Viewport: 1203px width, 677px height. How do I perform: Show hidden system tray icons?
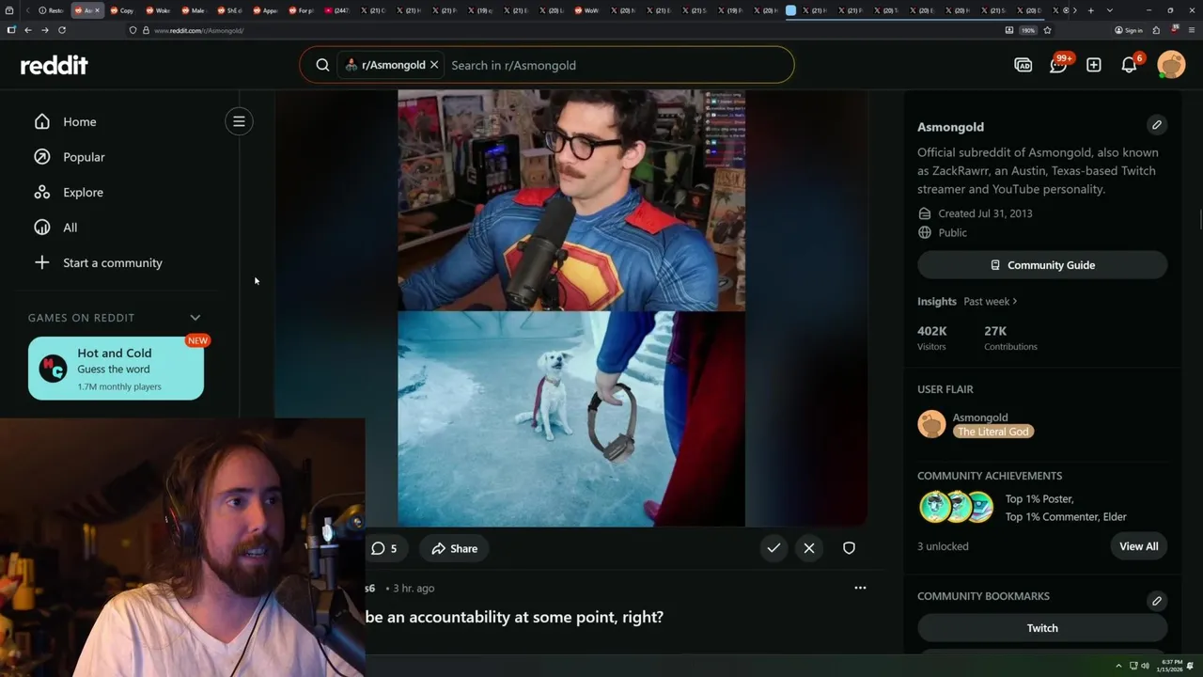tap(1118, 666)
